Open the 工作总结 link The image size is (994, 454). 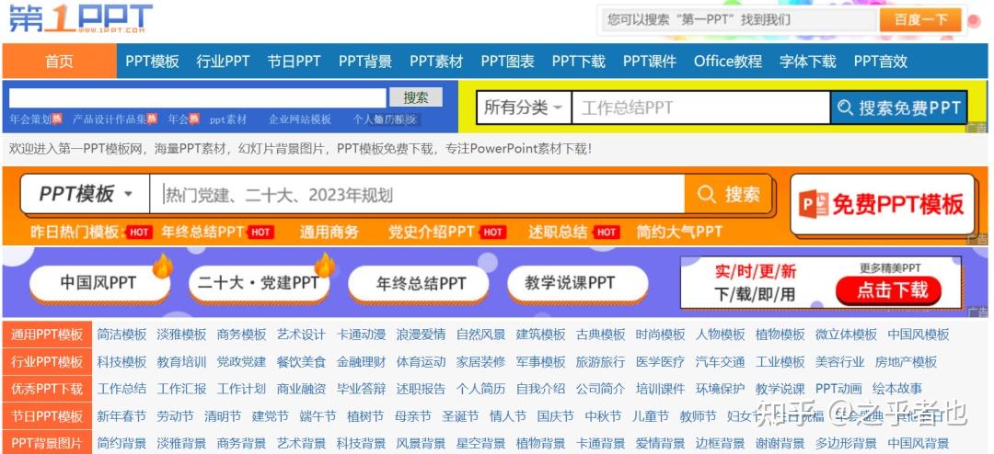click(x=121, y=389)
